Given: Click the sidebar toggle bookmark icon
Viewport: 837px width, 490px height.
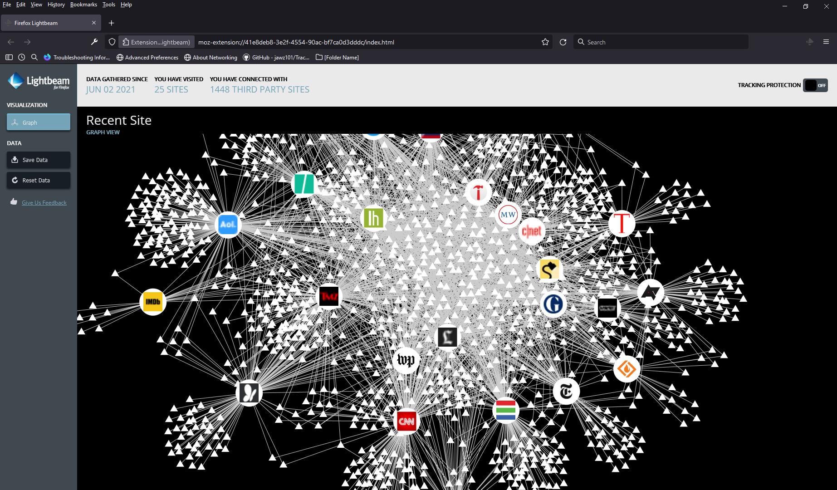Looking at the screenshot, I should 9,57.
